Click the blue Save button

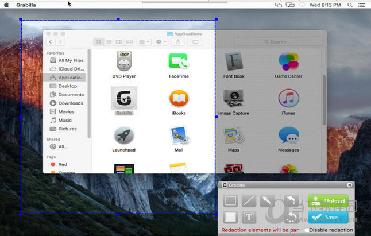click(x=328, y=217)
